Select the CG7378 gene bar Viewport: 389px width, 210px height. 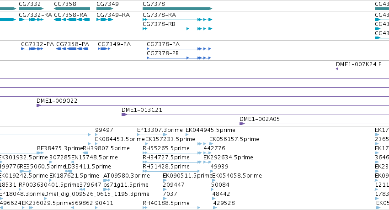(177, 9)
